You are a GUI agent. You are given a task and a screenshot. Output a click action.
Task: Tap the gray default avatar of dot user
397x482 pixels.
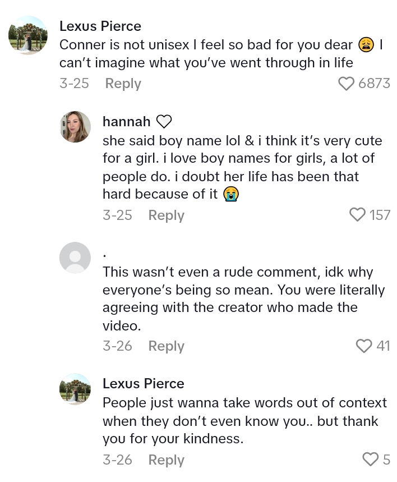pyautogui.click(x=75, y=258)
